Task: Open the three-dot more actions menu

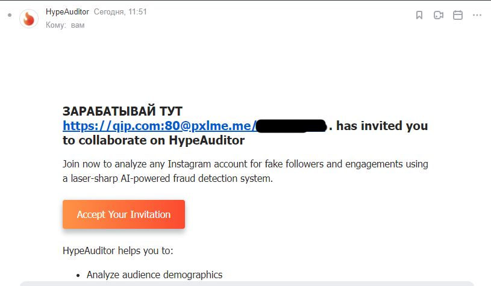Action: pyautogui.click(x=477, y=15)
